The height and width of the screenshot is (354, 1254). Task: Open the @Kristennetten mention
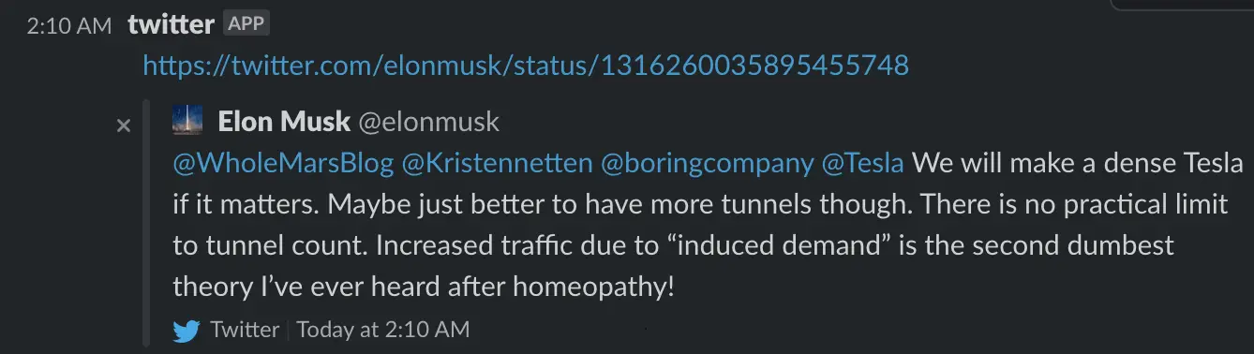pyautogui.click(x=497, y=163)
